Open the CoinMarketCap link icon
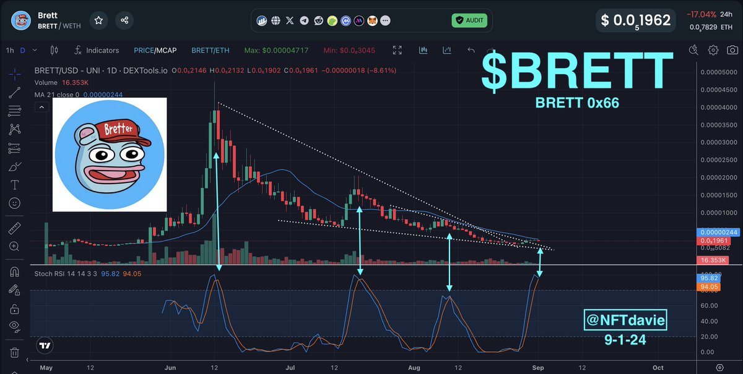 [345, 20]
